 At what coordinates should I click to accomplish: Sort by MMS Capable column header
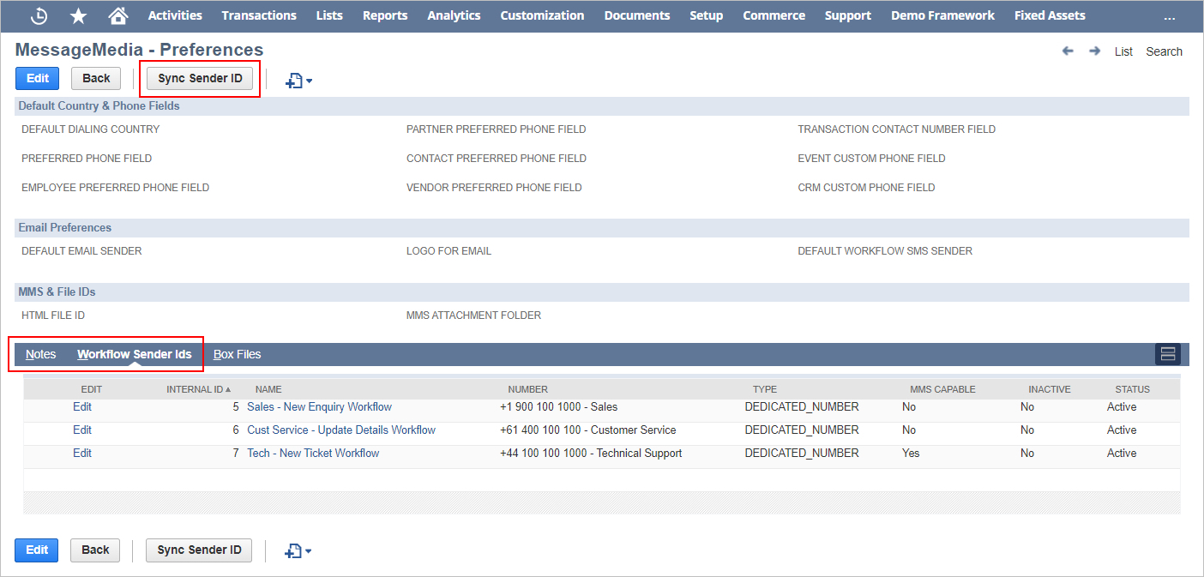(x=942, y=389)
